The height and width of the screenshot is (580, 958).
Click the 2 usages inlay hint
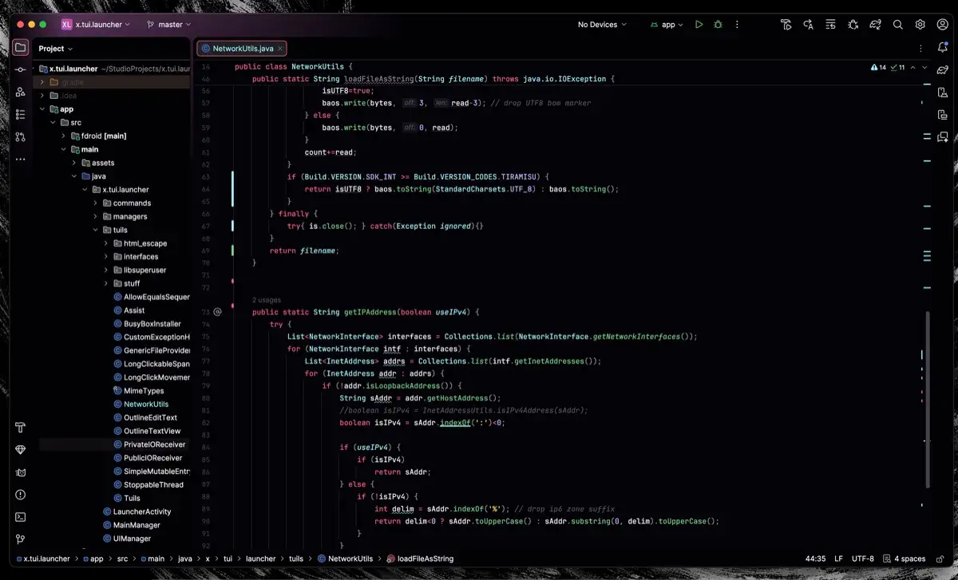pos(265,300)
